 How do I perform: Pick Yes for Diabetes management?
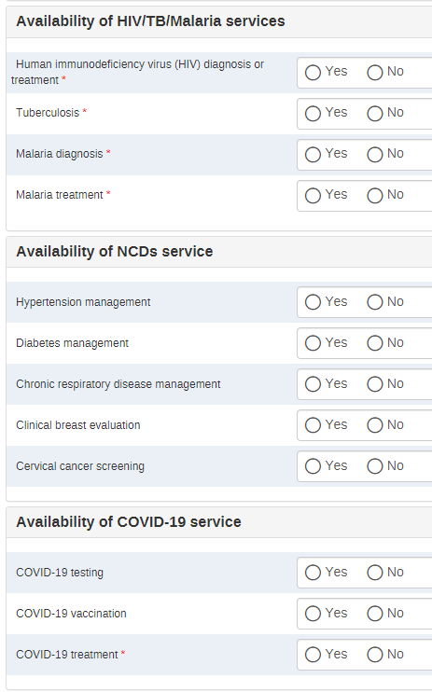click(x=313, y=344)
